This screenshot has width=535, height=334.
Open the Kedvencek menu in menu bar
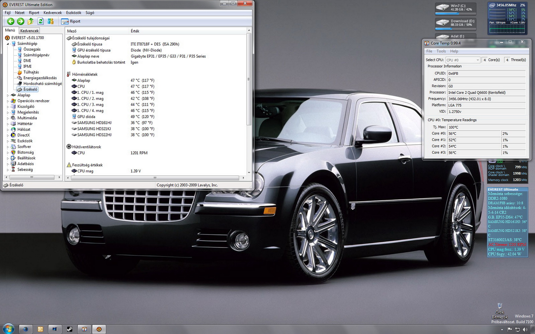tap(52, 13)
